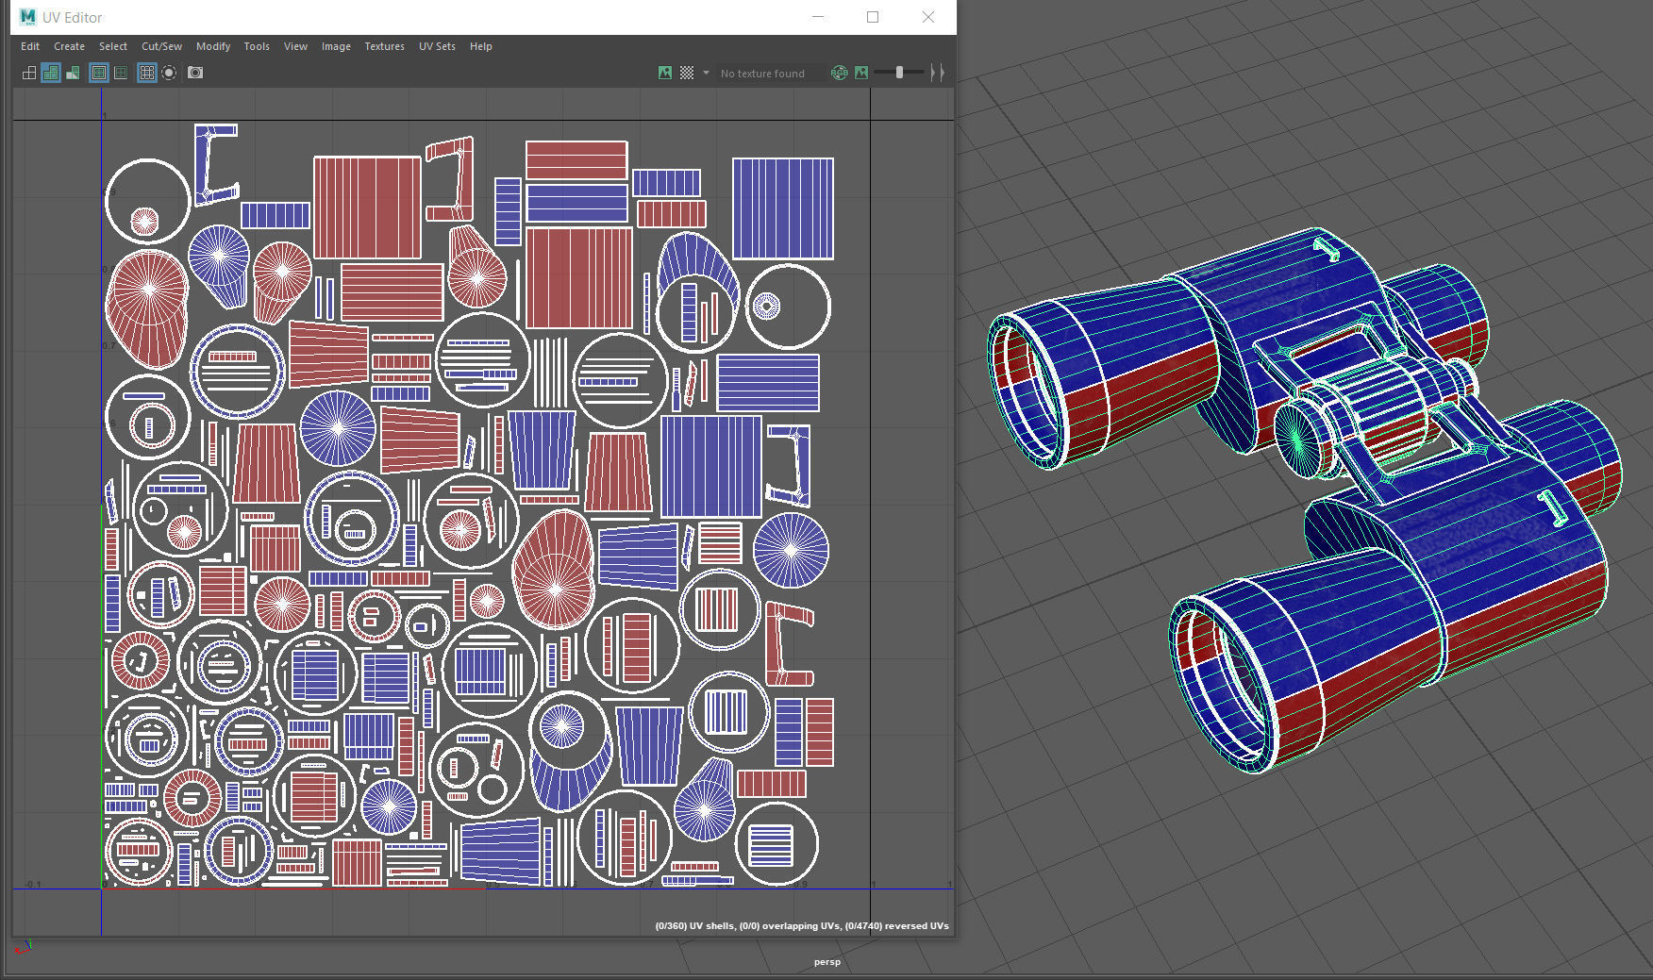Toggle texture image visibility in the viewport
Image resolution: width=1653 pixels, height=980 pixels.
pos(663,73)
